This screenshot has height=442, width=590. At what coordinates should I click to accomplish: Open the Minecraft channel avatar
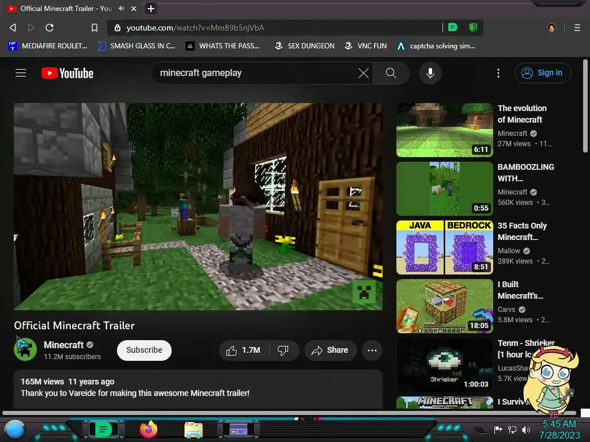click(x=25, y=349)
